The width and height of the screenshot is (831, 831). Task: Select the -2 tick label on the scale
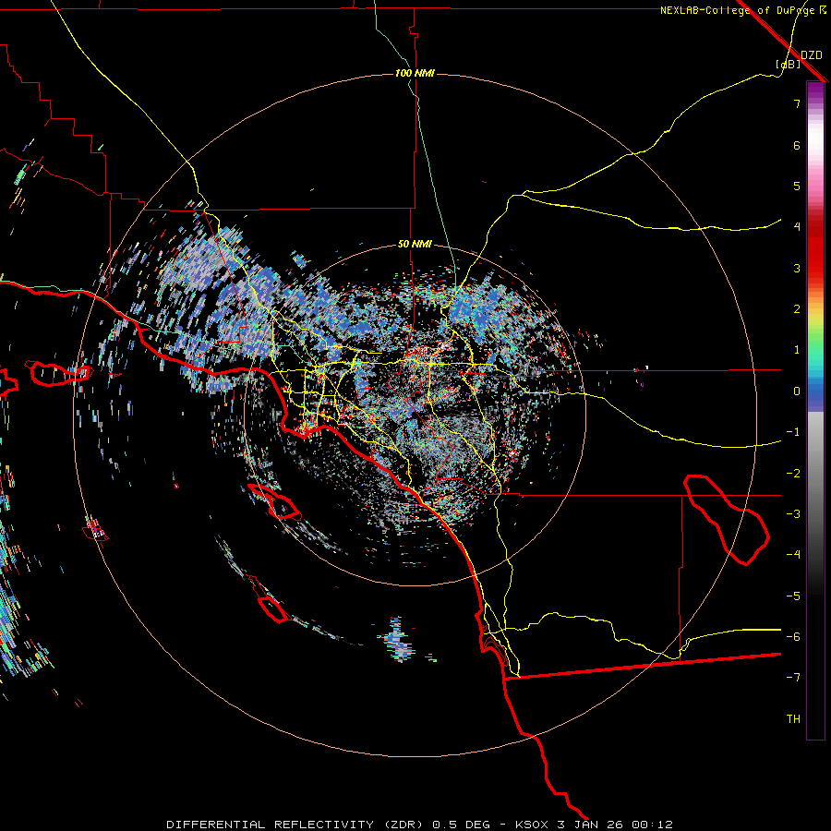click(x=793, y=474)
